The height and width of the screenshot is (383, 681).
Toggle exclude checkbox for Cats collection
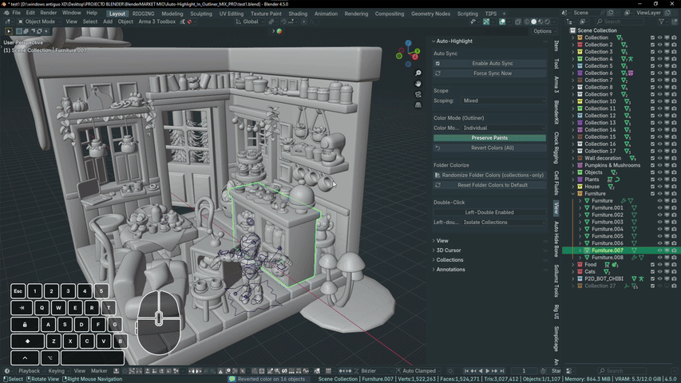coord(652,272)
